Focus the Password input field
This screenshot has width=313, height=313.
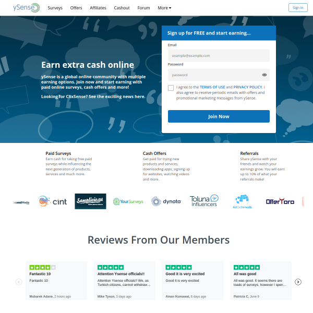click(219, 75)
